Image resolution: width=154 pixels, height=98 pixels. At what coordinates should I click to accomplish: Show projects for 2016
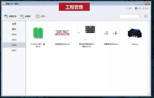click(x=14, y=45)
